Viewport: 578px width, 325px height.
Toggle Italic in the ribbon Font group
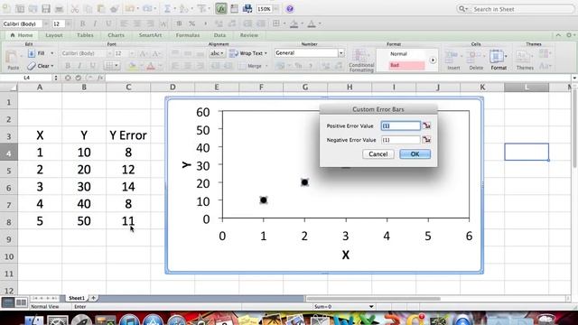coord(80,66)
